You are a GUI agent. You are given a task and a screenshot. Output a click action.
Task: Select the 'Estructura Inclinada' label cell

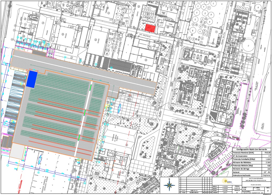247,176
